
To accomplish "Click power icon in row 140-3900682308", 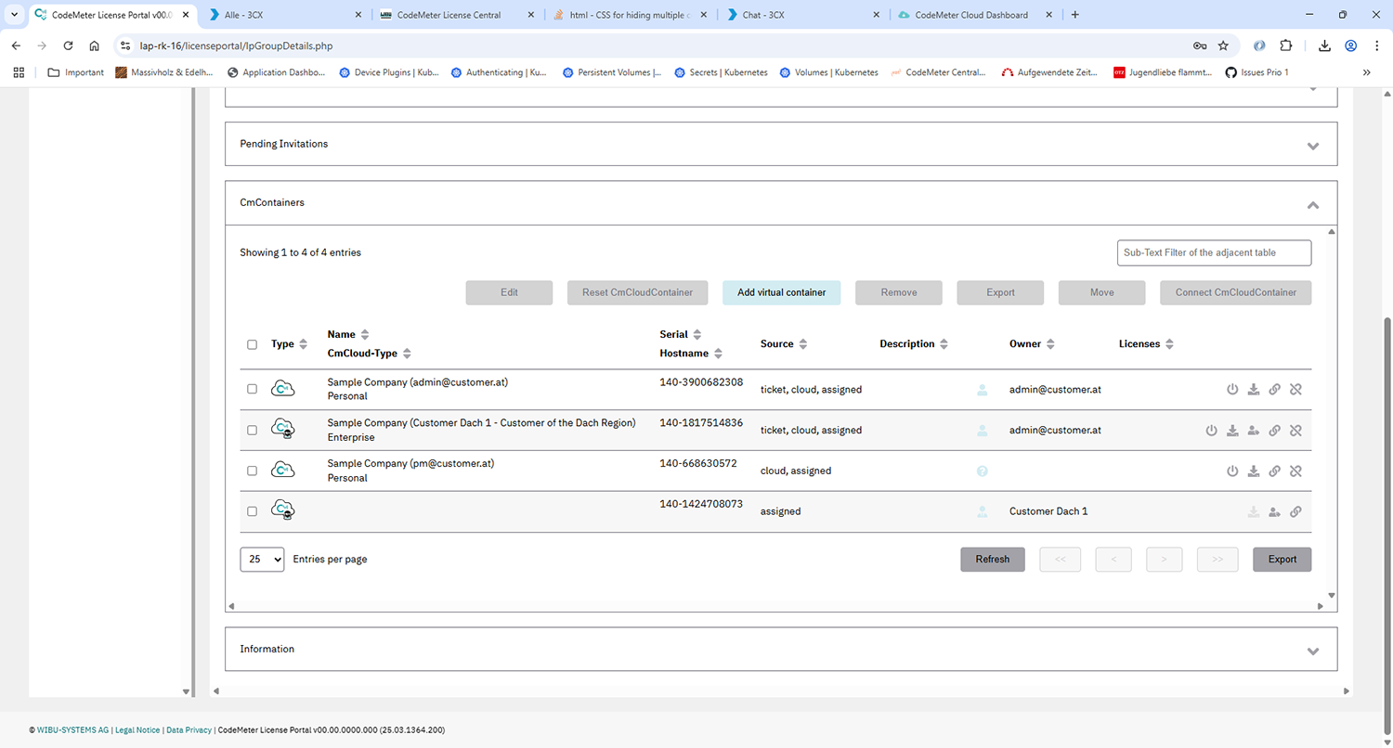I will pyautogui.click(x=1232, y=390).
